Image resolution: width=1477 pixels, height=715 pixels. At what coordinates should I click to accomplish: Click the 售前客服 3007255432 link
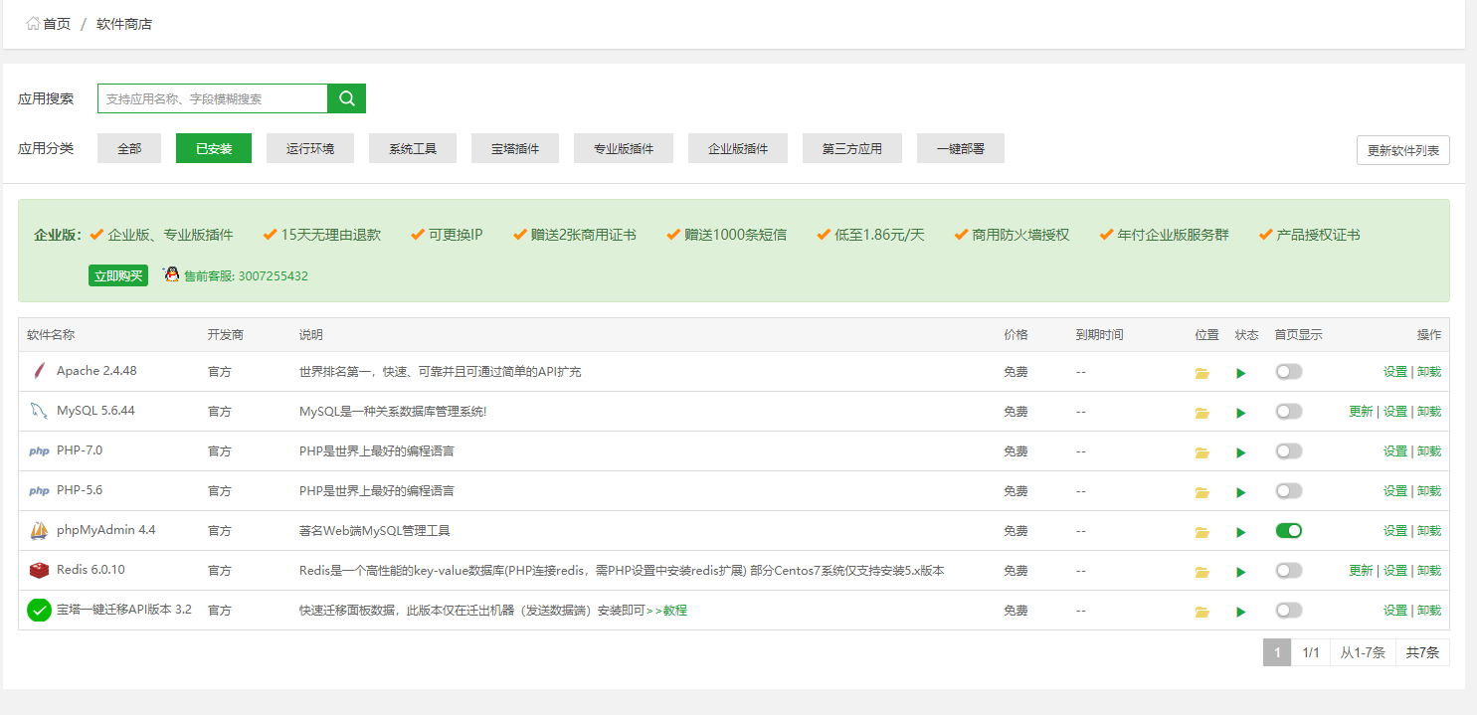click(x=246, y=275)
